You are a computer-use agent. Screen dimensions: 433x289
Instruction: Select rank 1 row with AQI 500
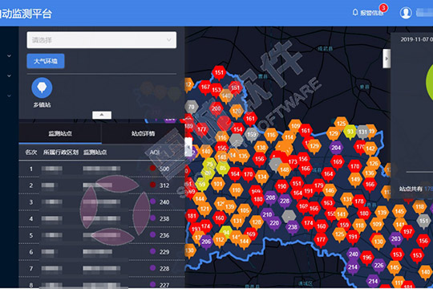(x=102, y=169)
